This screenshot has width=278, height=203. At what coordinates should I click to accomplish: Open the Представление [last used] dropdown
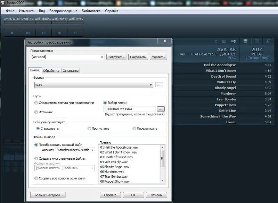pyautogui.click(x=102, y=57)
